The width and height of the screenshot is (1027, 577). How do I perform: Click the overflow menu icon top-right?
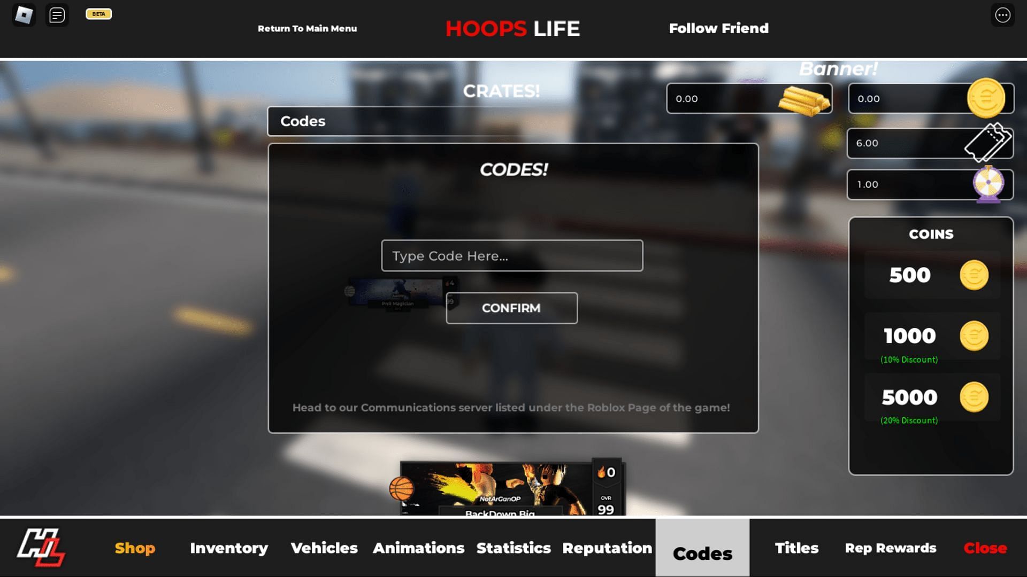pyautogui.click(x=1003, y=15)
